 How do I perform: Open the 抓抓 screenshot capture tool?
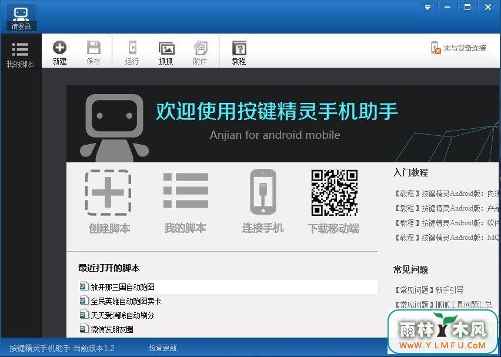[166, 48]
